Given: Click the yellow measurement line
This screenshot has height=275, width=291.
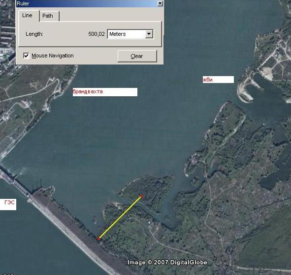Looking at the screenshot, I should click(120, 218).
